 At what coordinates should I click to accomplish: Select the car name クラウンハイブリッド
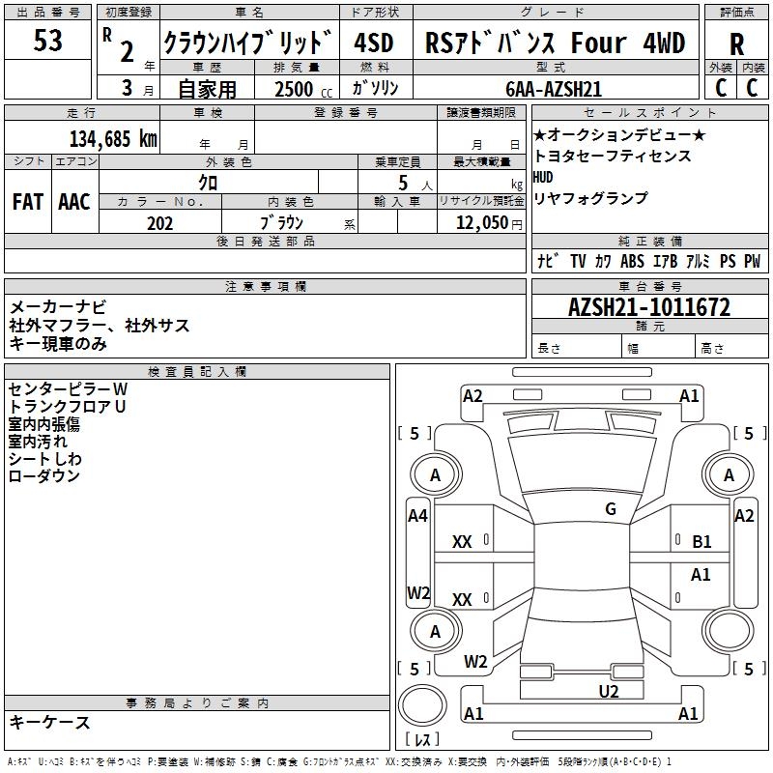(x=247, y=43)
